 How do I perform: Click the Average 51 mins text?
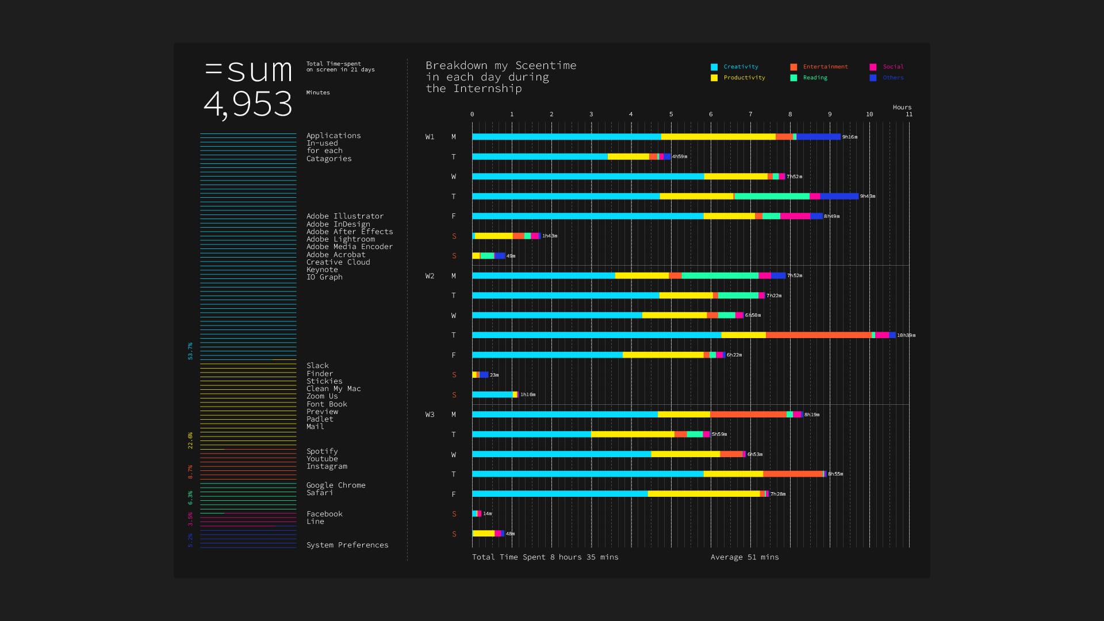tap(744, 557)
